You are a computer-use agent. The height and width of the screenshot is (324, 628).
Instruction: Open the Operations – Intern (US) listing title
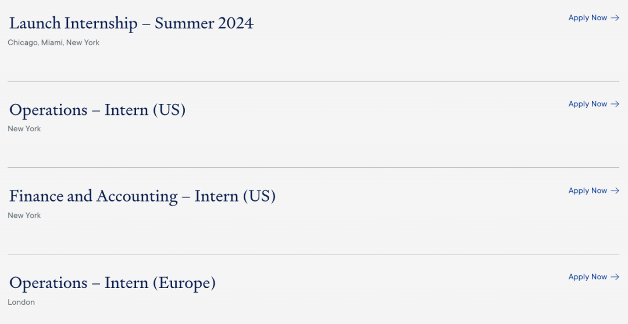click(97, 110)
